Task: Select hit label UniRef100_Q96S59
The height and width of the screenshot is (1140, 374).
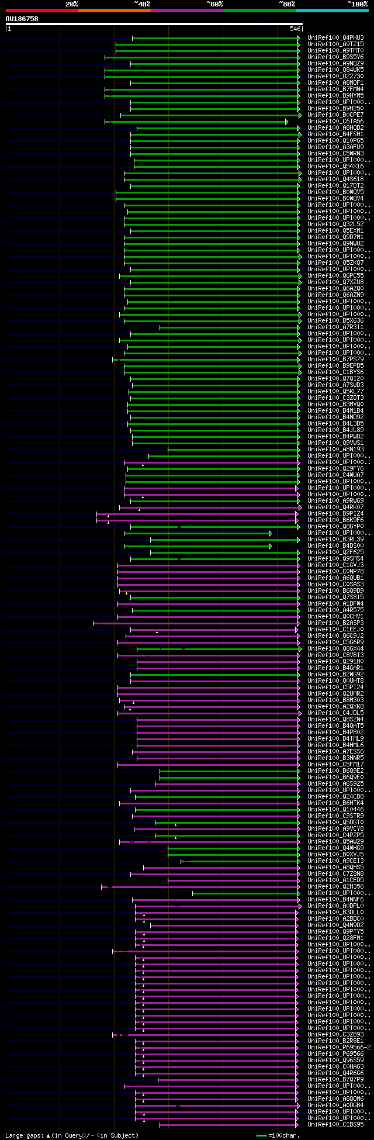Action: pos(335,1060)
